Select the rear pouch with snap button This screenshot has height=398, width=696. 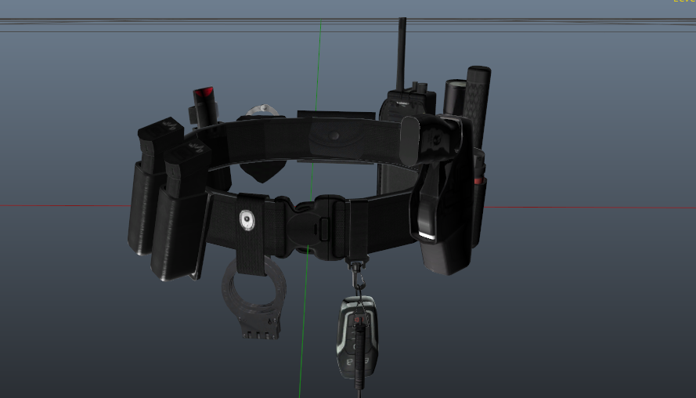click(x=334, y=138)
